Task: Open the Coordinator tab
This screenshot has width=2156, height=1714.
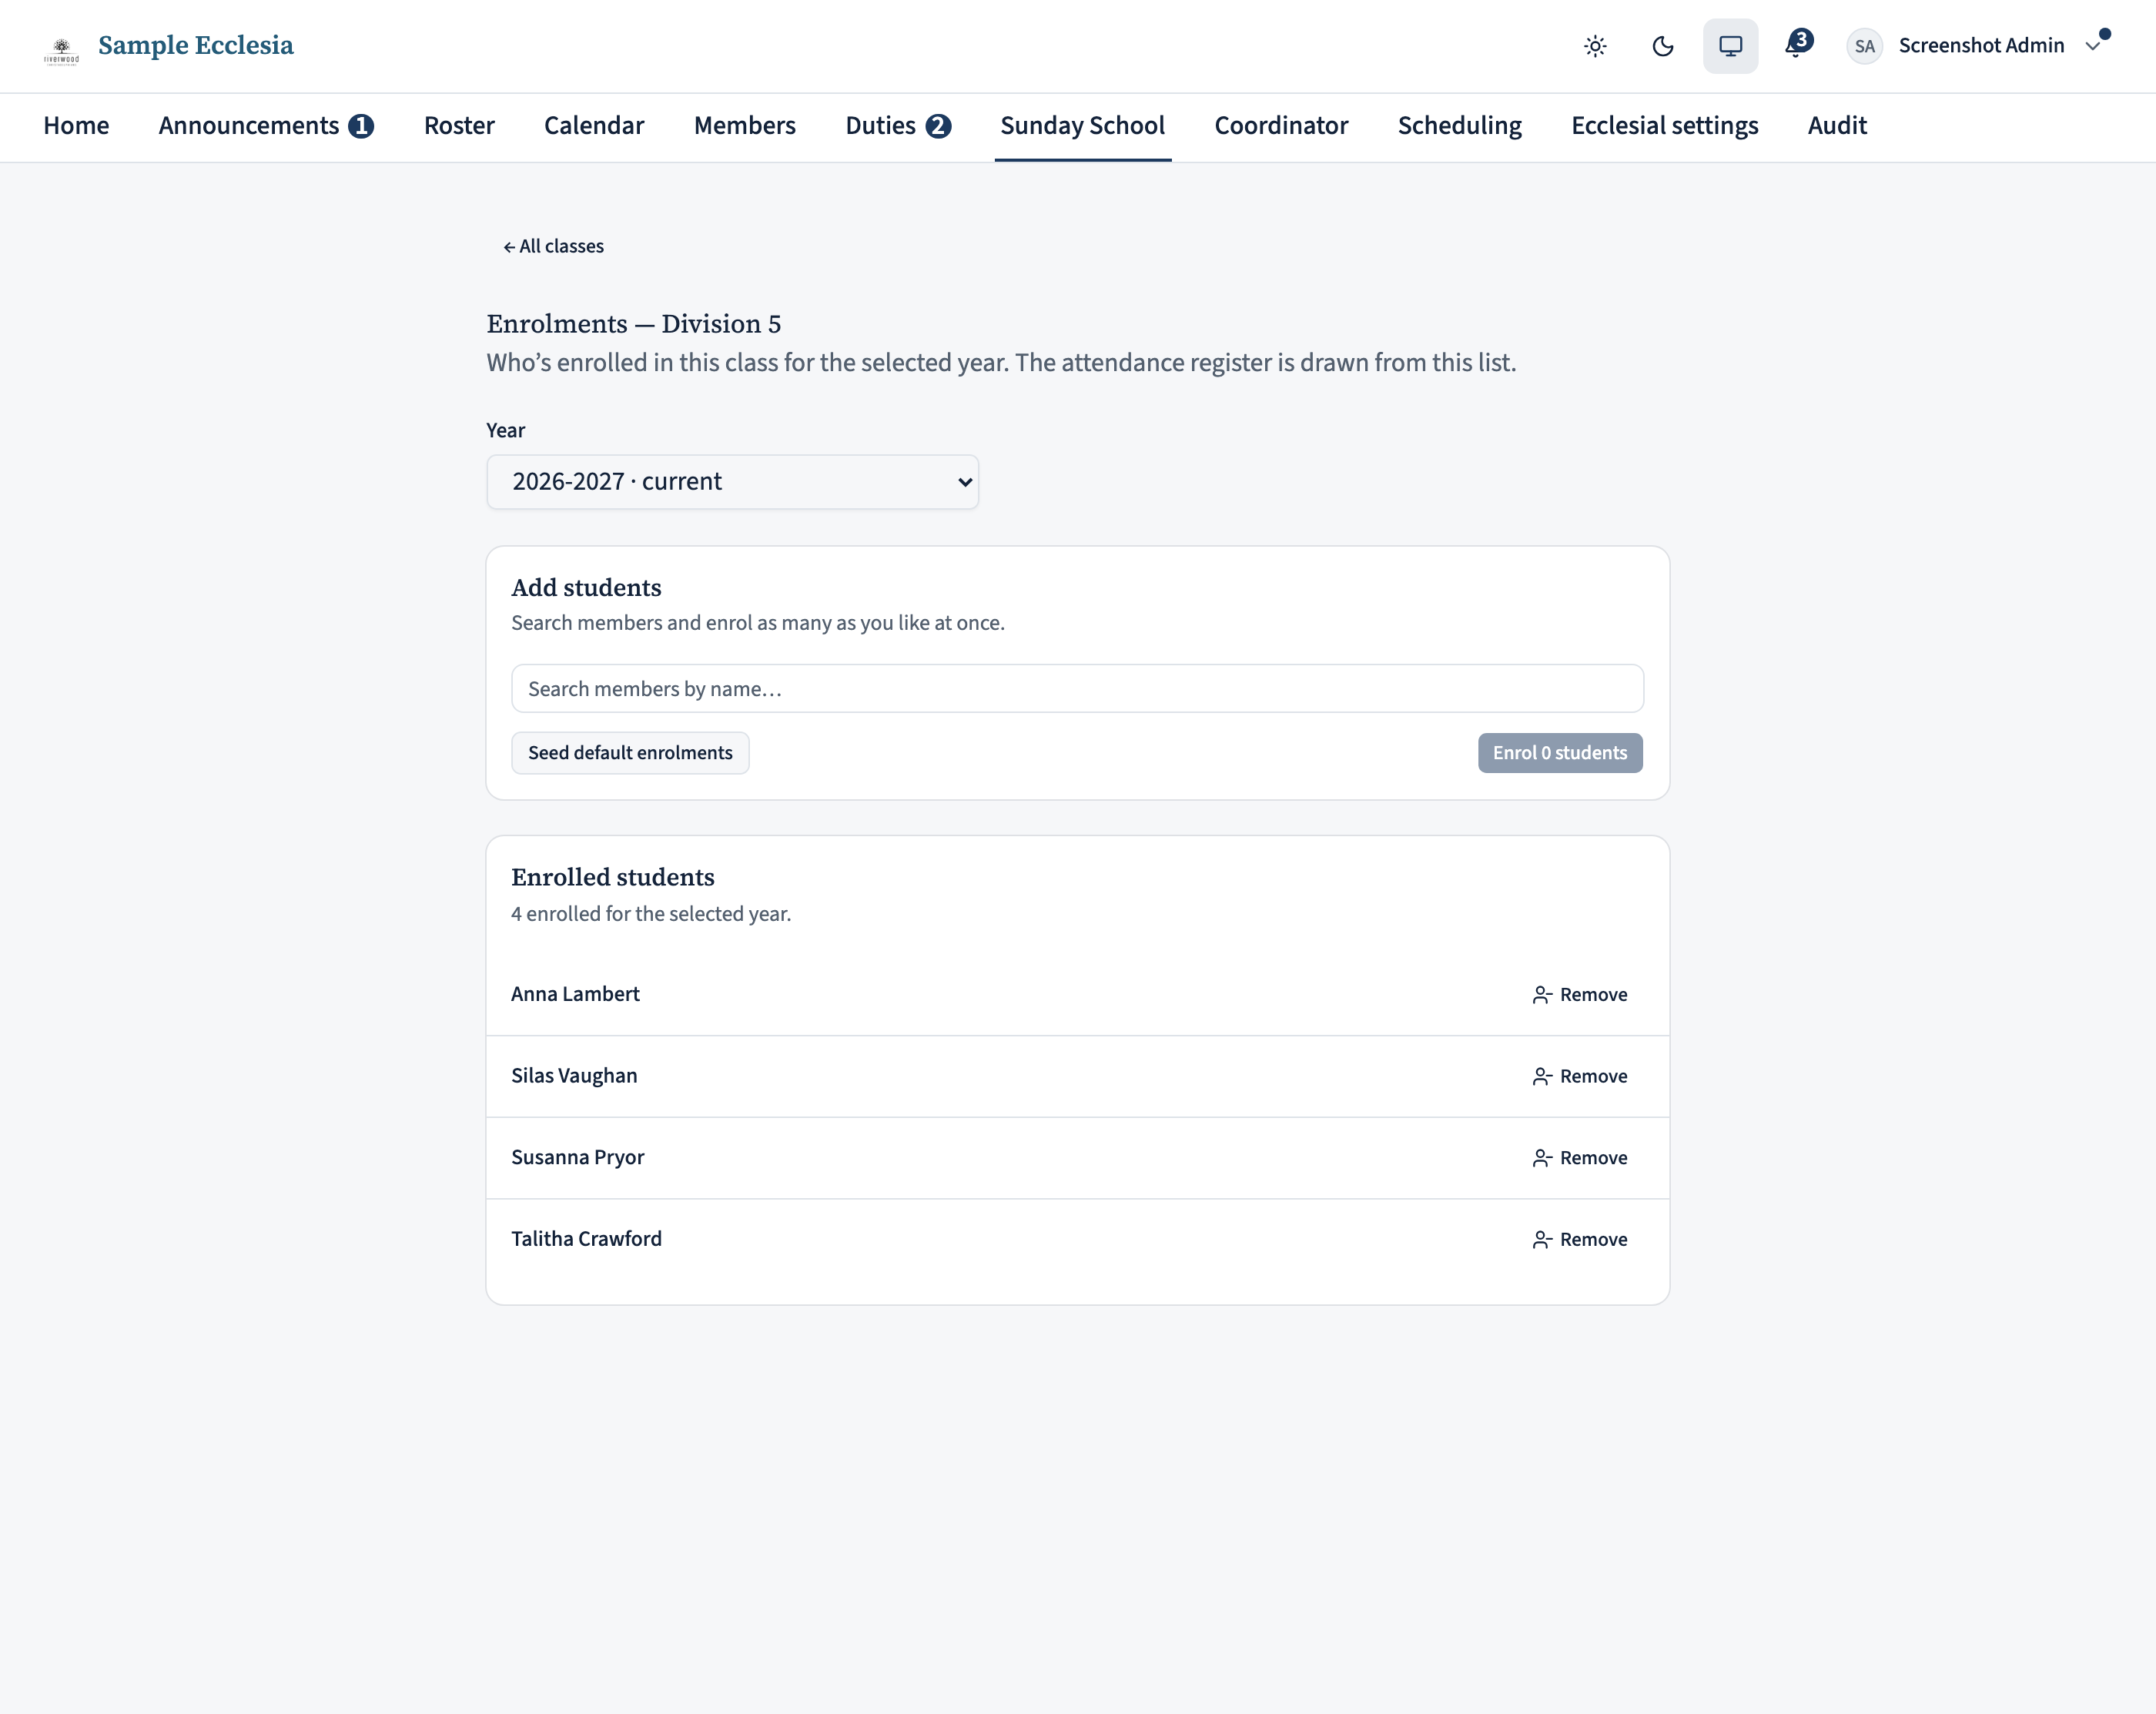Action: click(x=1281, y=126)
